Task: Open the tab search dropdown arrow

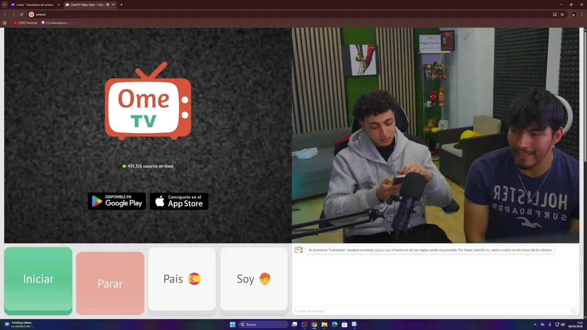Action: click(5, 5)
